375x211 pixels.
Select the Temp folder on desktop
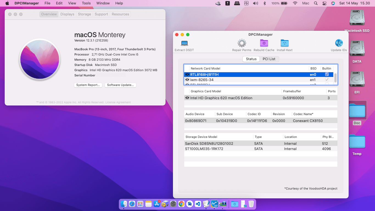tap(357, 141)
